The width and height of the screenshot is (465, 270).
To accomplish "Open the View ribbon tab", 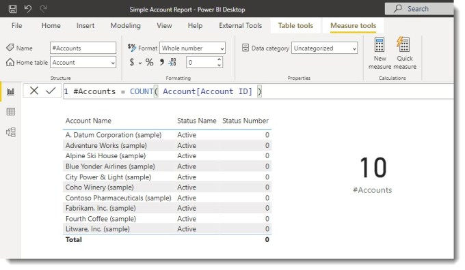I will (x=164, y=26).
